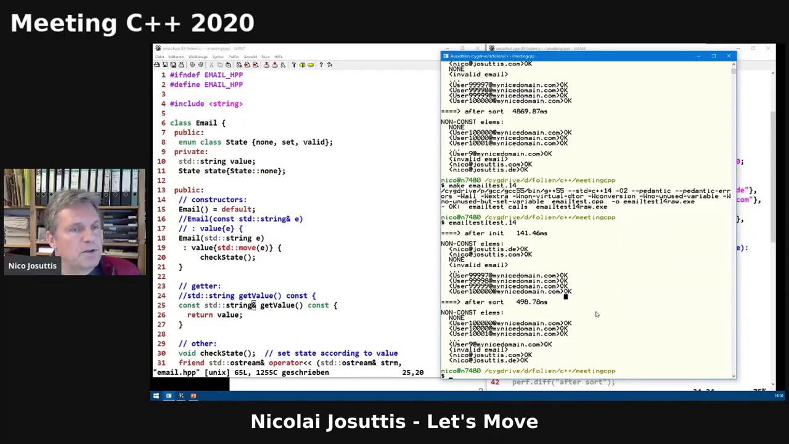Click the 'const std::string& getValue()' line
The height and width of the screenshot is (444, 789).
pyautogui.click(x=258, y=305)
